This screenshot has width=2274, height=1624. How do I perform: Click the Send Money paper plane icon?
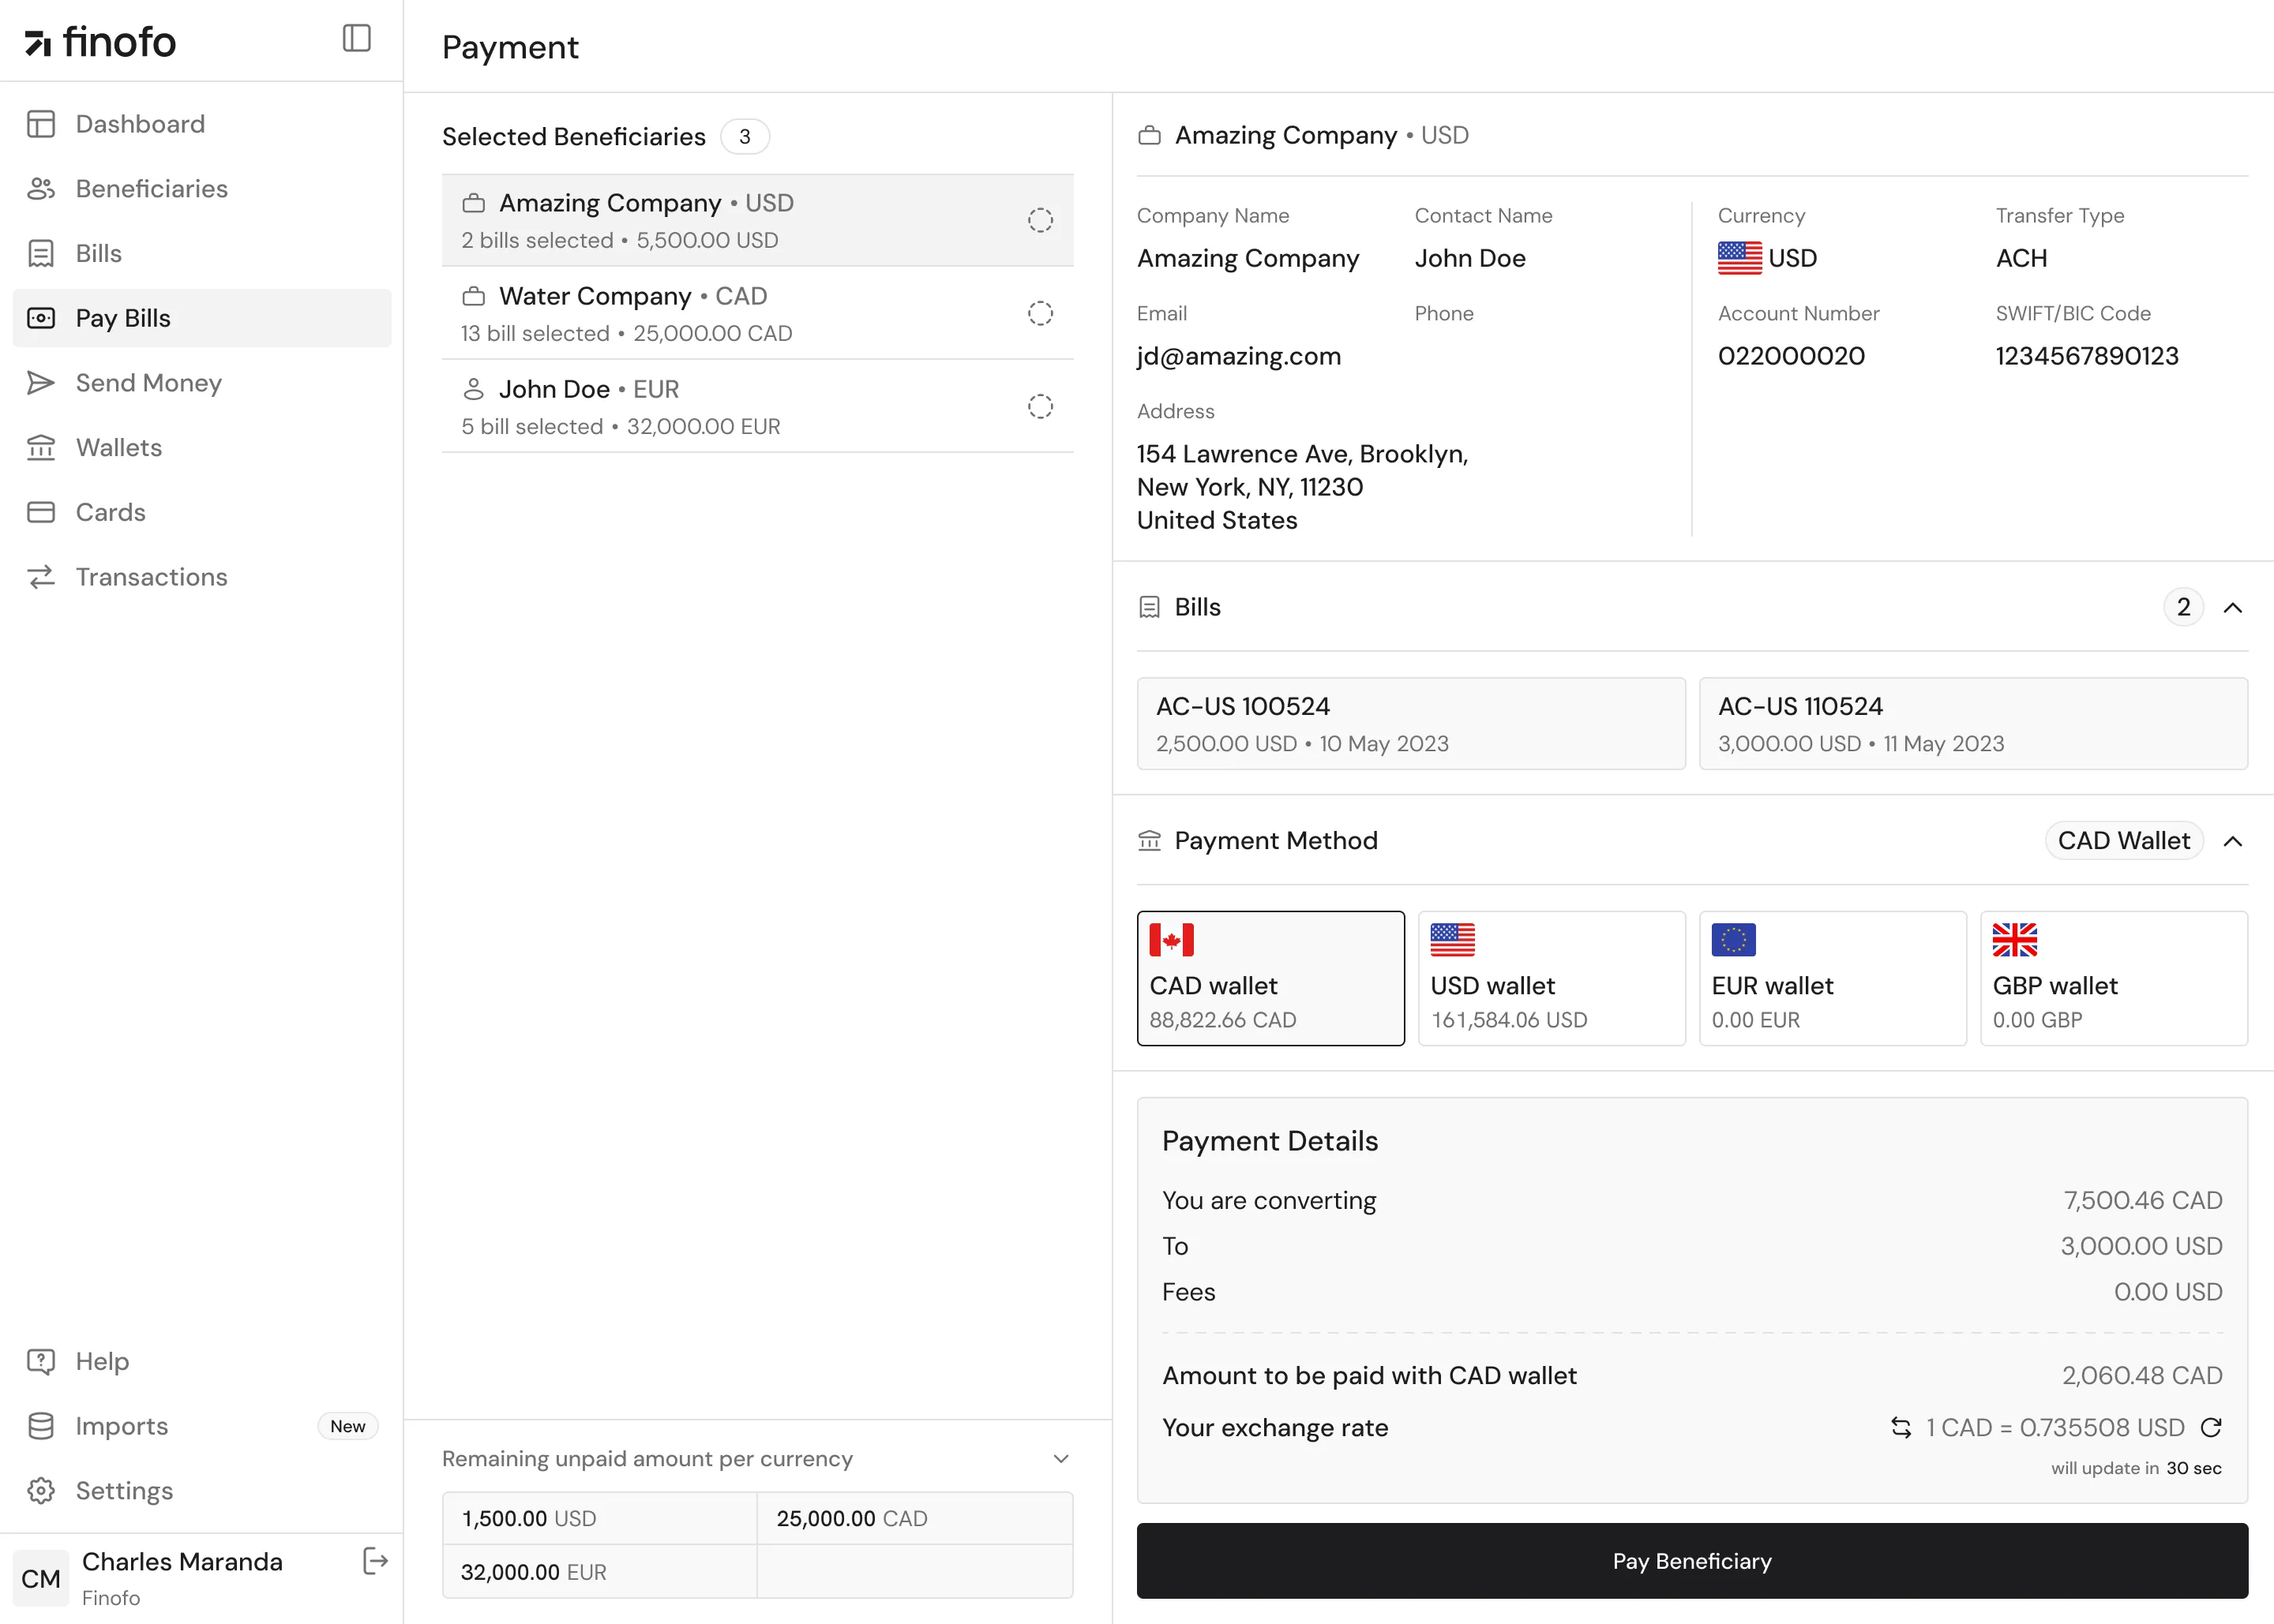coord(41,382)
